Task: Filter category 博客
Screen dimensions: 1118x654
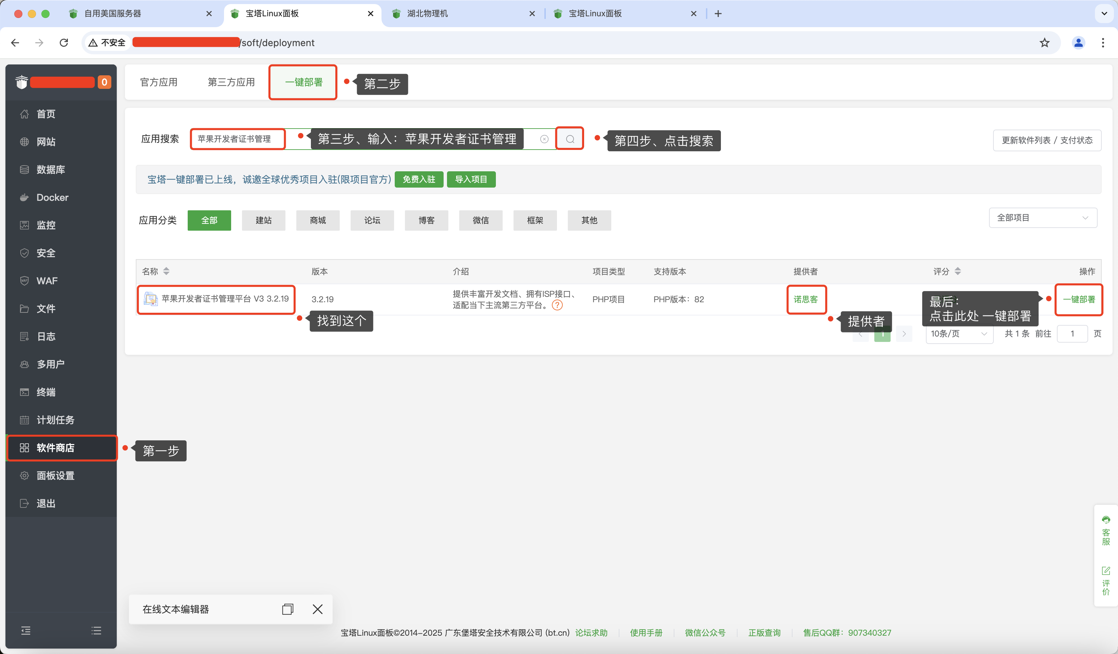Action: click(x=427, y=220)
